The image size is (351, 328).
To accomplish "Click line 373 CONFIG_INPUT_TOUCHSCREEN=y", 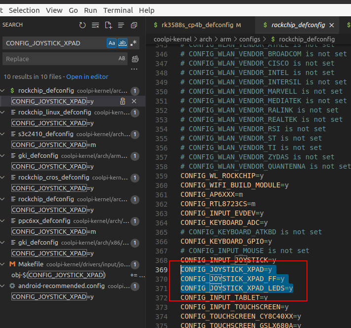I will [x=235, y=307].
